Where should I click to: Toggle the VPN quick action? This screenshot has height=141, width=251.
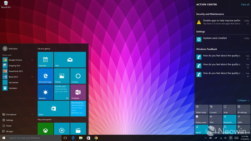216,119
